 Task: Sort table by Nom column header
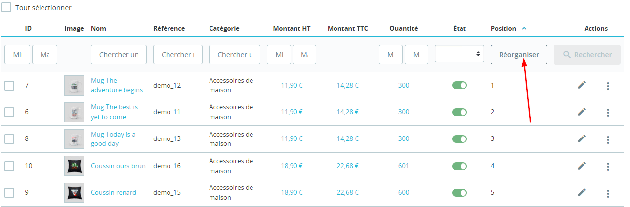pos(99,29)
